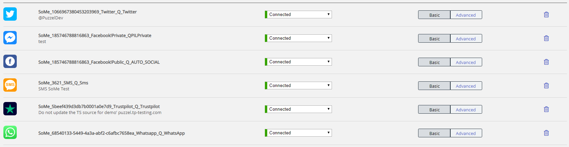Click the Twitter channel icon
The width and height of the screenshot is (569, 147).
pyautogui.click(x=10, y=14)
